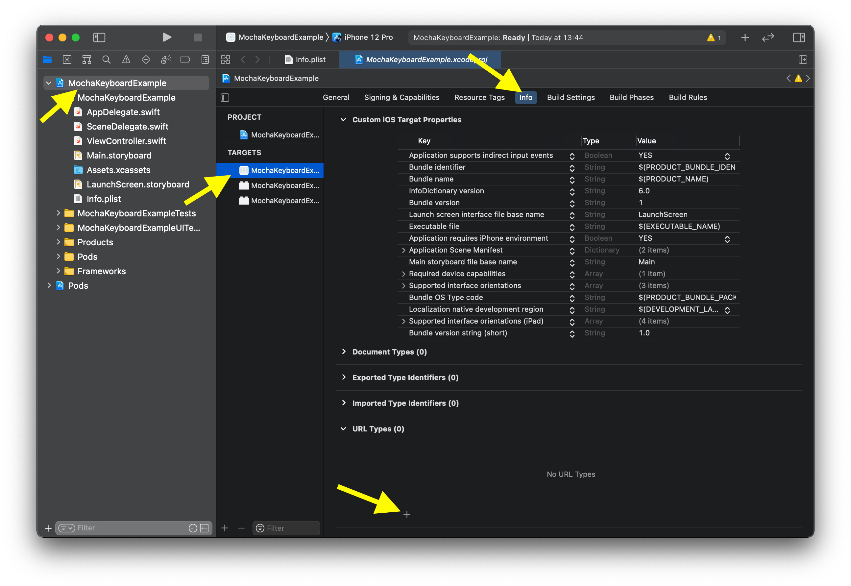Expand the MochaKeyboardExampleTests folder
The height and width of the screenshot is (586, 851).
pos(59,213)
